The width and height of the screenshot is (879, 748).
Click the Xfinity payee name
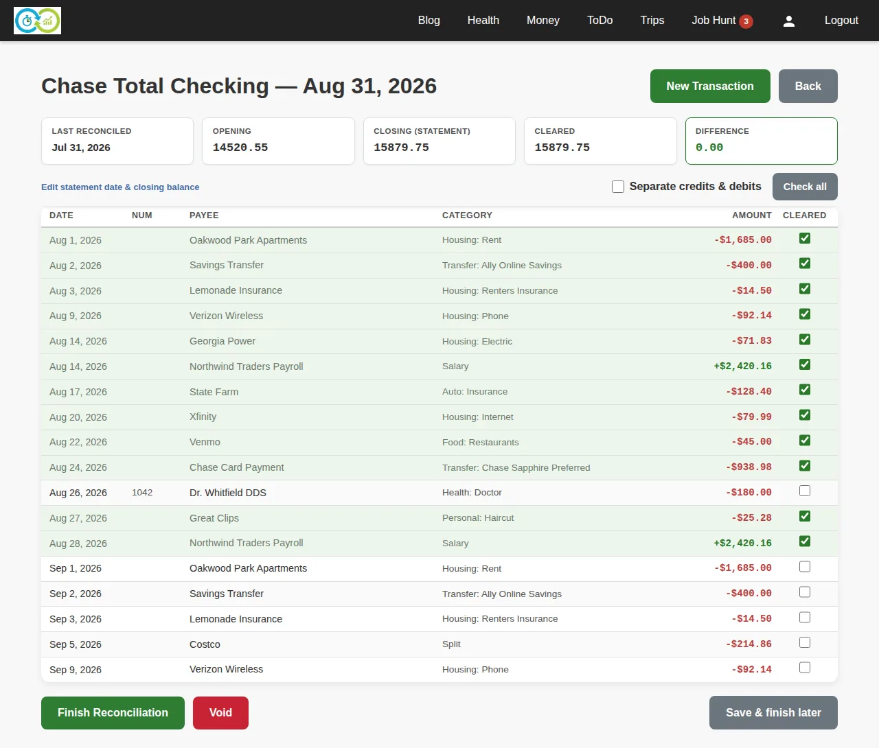point(203,417)
